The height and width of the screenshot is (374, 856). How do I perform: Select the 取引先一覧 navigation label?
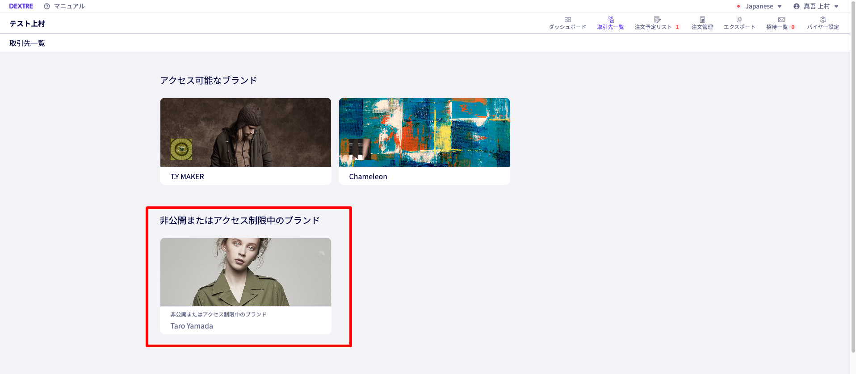pos(610,27)
